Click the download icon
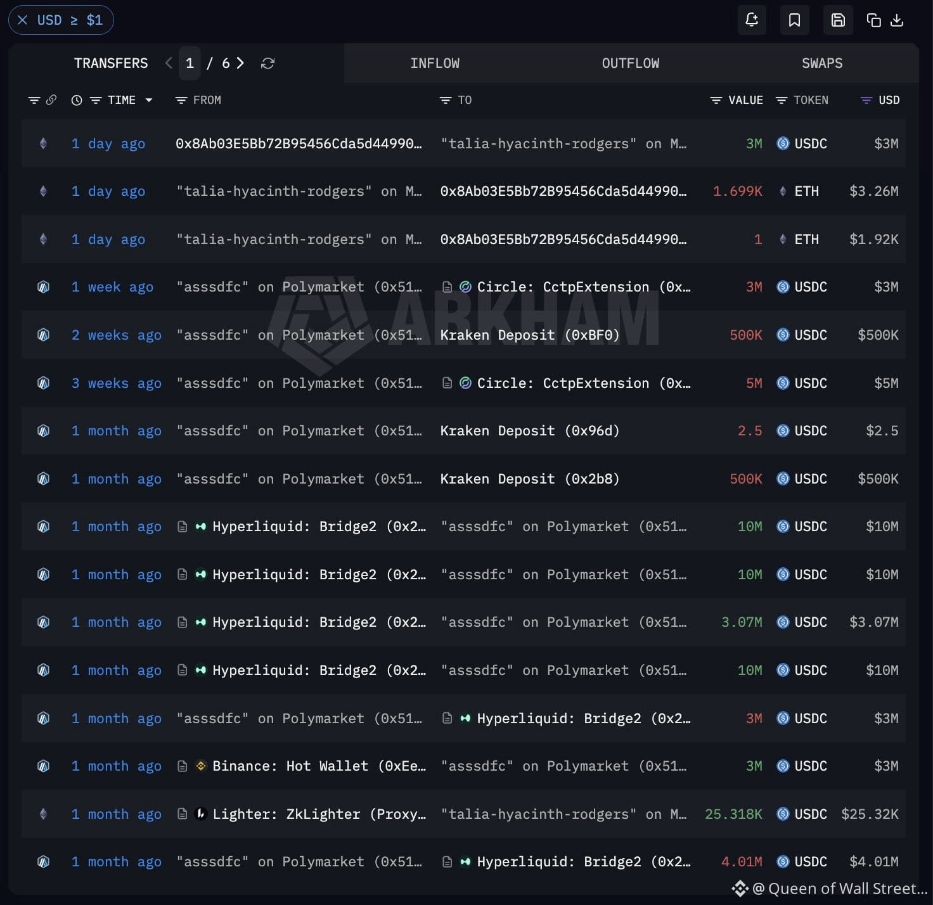This screenshot has height=905, width=933. tap(897, 20)
